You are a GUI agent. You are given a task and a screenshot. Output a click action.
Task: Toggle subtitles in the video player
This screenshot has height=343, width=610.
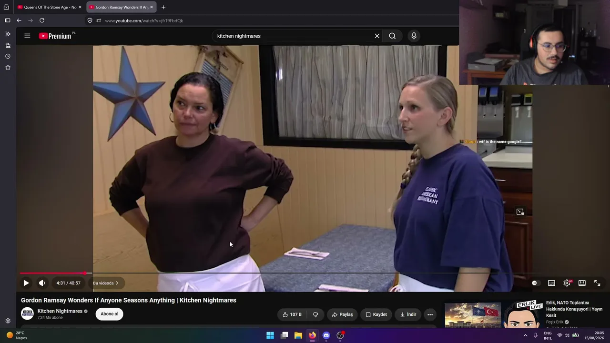[x=551, y=283]
